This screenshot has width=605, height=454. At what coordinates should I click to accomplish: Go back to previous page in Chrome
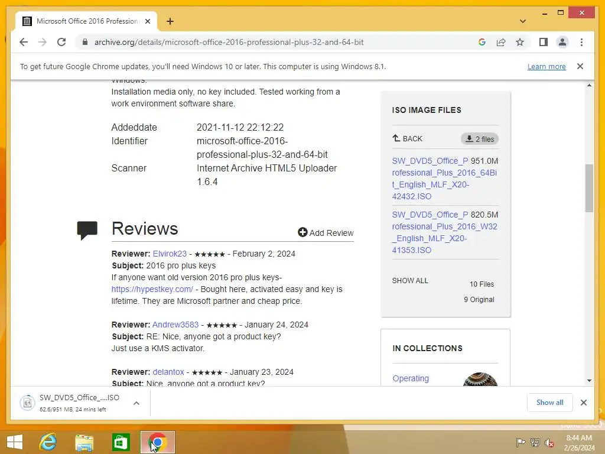point(24,42)
